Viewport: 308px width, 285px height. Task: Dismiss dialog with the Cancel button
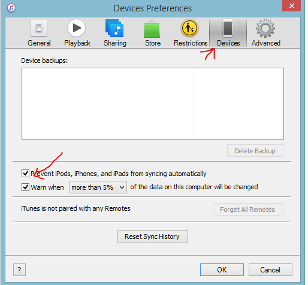pos(270,270)
